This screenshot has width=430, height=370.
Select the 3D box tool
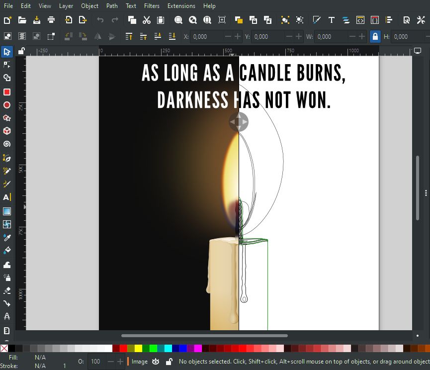pos(7,131)
